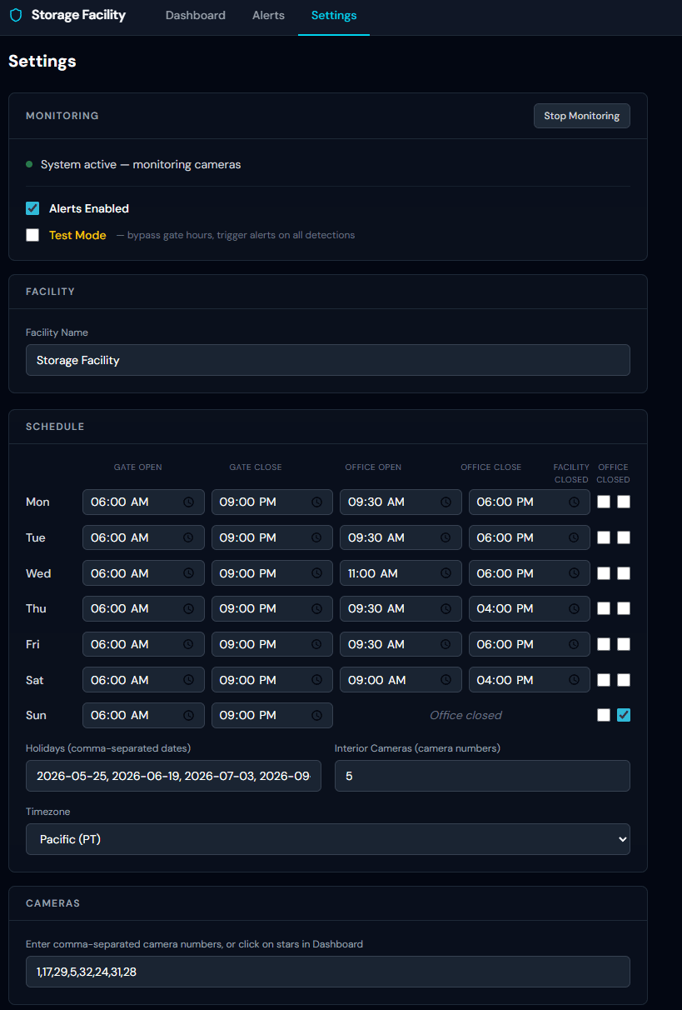This screenshot has height=1010, width=682.
Task: Click the Holidays dates field
Action: 173,776
